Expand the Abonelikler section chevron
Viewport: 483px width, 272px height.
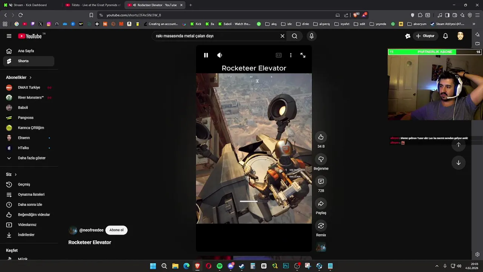click(31, 77)
